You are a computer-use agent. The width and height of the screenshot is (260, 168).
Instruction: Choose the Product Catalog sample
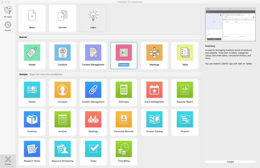click(x=154, y=122)
